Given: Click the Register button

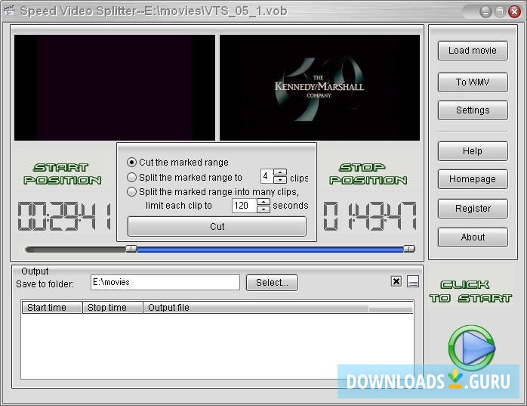Looking at the screenshot, I should (x=473, y=209).
